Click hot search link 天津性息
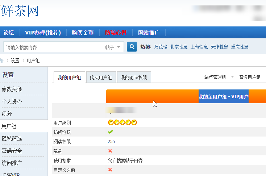This screenshot has height=176, width=266. click(x=219, y=47)
